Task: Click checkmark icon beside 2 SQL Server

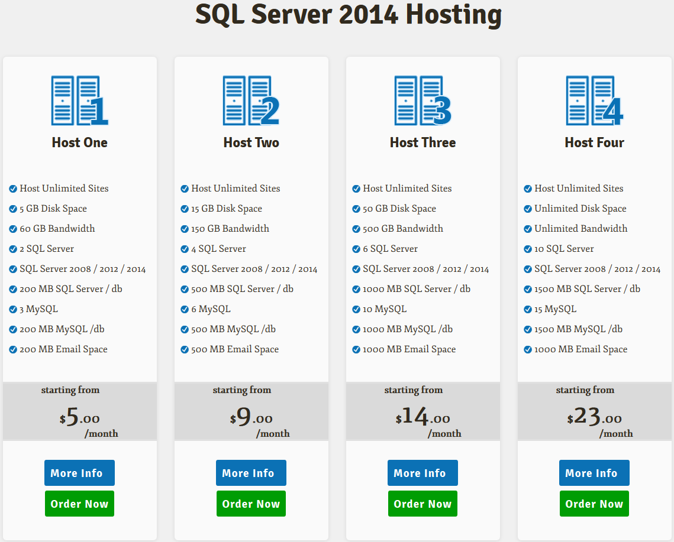Action: (x=13, y=249)
